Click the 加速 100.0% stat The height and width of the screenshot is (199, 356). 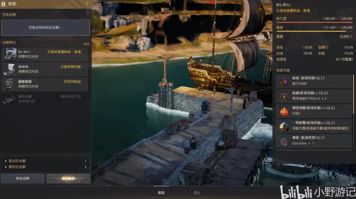pos(294,53)
